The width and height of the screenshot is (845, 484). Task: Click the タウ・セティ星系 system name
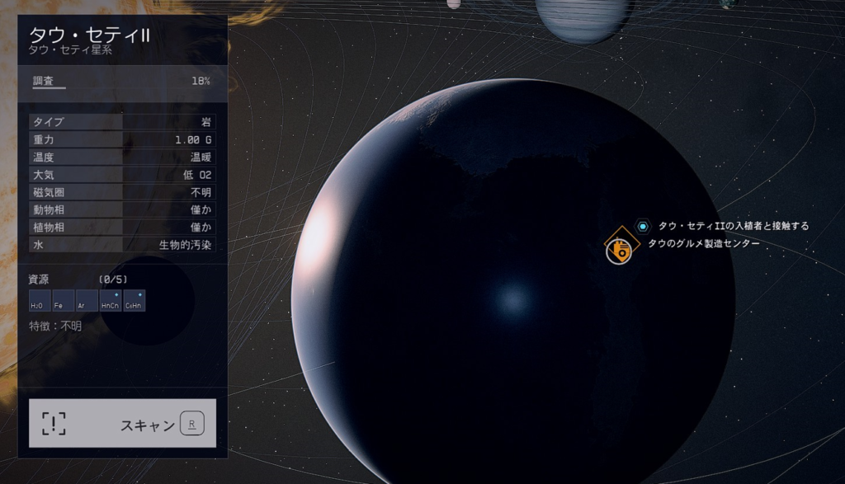click(x=70, y=50)
